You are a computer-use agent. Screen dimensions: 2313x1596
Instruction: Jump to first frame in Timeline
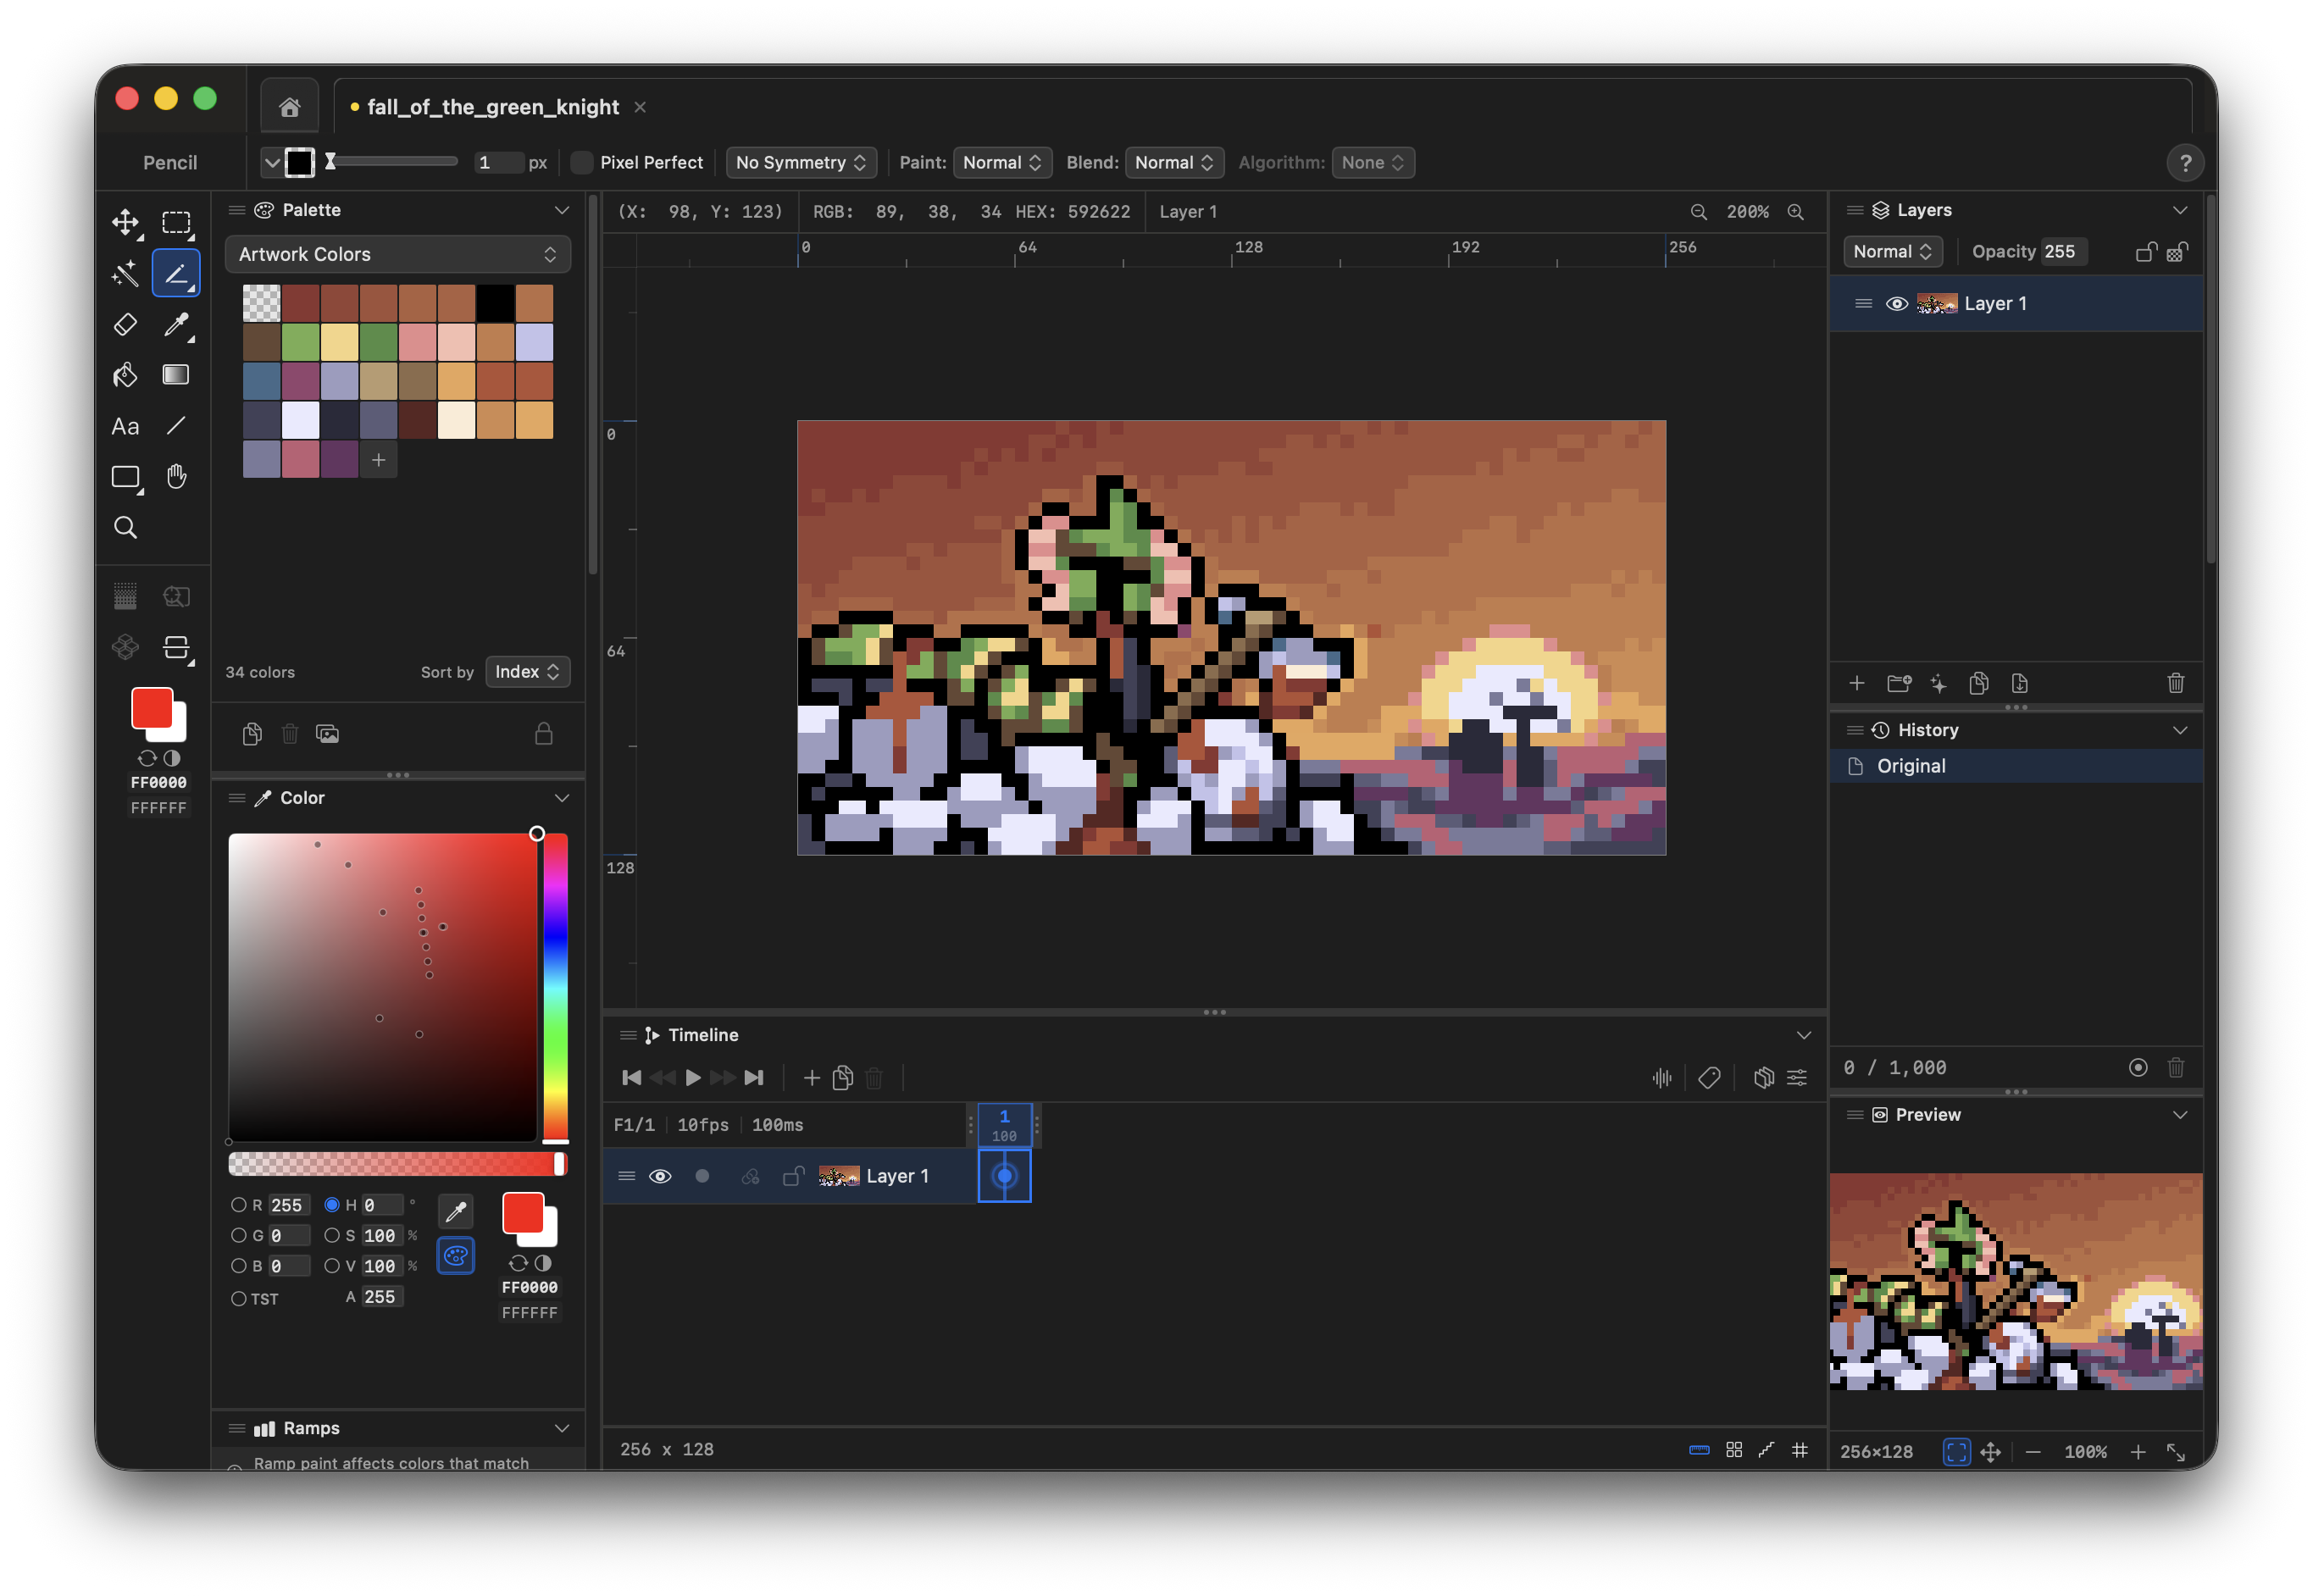631,1078
